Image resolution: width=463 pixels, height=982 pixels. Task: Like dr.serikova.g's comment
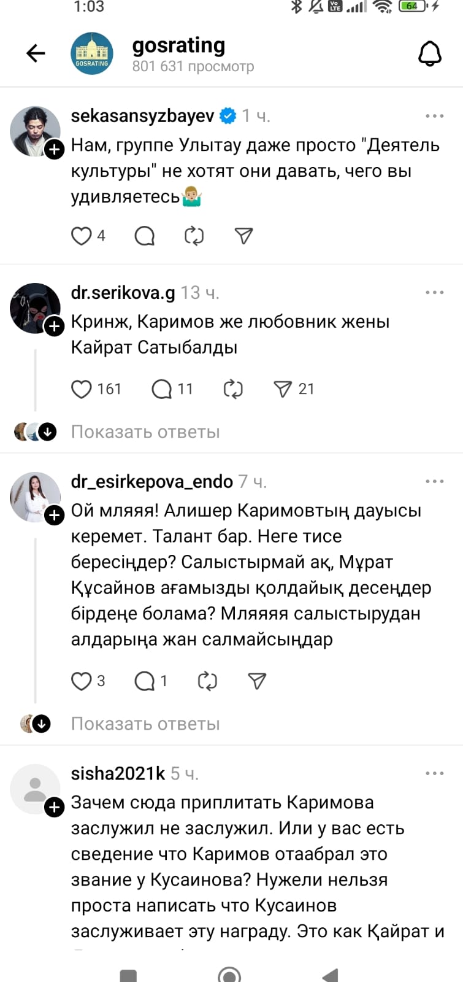[x=82, y=389]
